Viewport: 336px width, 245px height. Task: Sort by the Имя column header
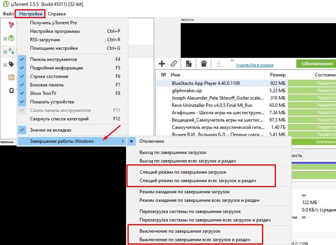(x=217, y=75)
